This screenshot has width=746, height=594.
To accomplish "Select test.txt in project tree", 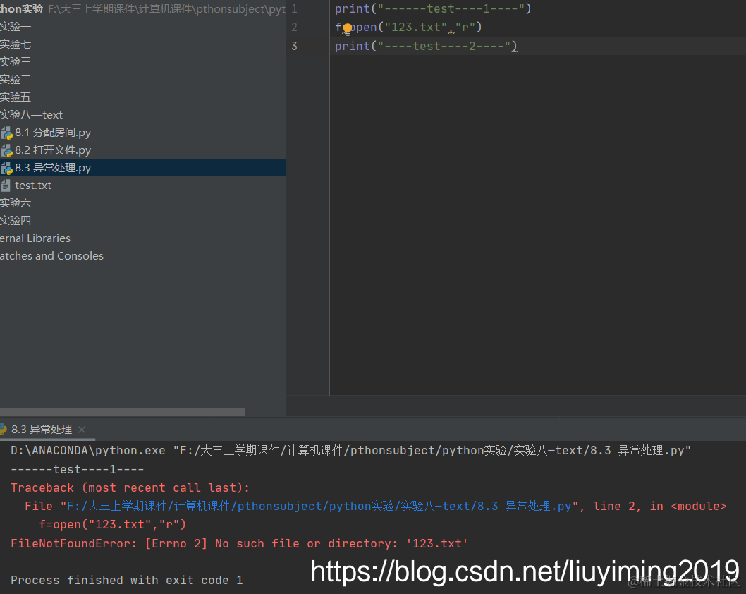I will pyautogui.click(x=33, y=185).
